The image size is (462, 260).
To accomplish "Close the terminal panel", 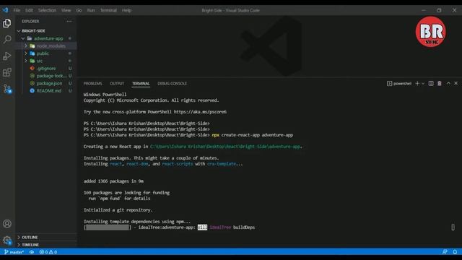I will pos(456,84).
